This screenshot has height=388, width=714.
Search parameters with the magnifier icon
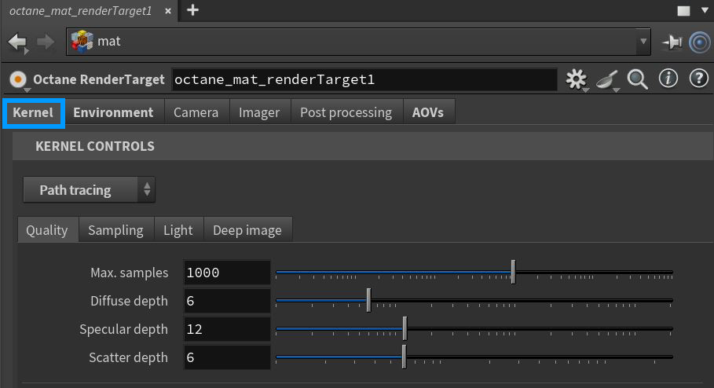coord(637,79)
